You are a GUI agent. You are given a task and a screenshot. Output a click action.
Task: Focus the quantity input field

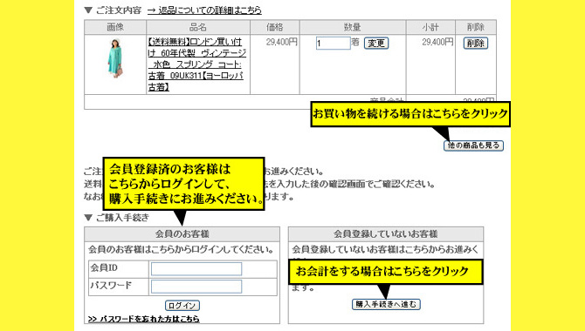334,44
